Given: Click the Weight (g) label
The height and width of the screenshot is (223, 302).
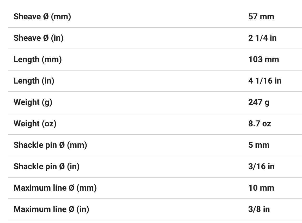Looking at the screenshot, I should (x=33, y=102).
